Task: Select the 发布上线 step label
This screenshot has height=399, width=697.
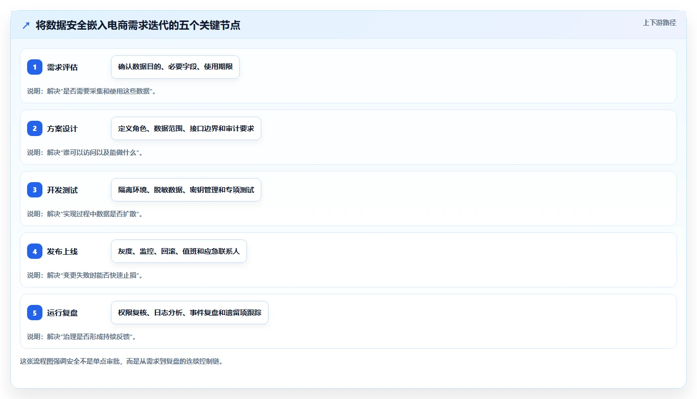Action: click(62, 251)
